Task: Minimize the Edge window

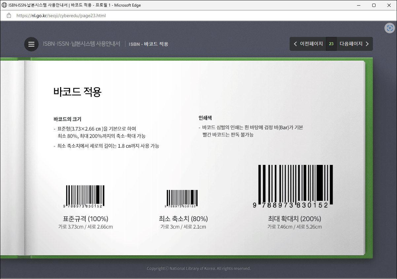Action: pos(359,5)
